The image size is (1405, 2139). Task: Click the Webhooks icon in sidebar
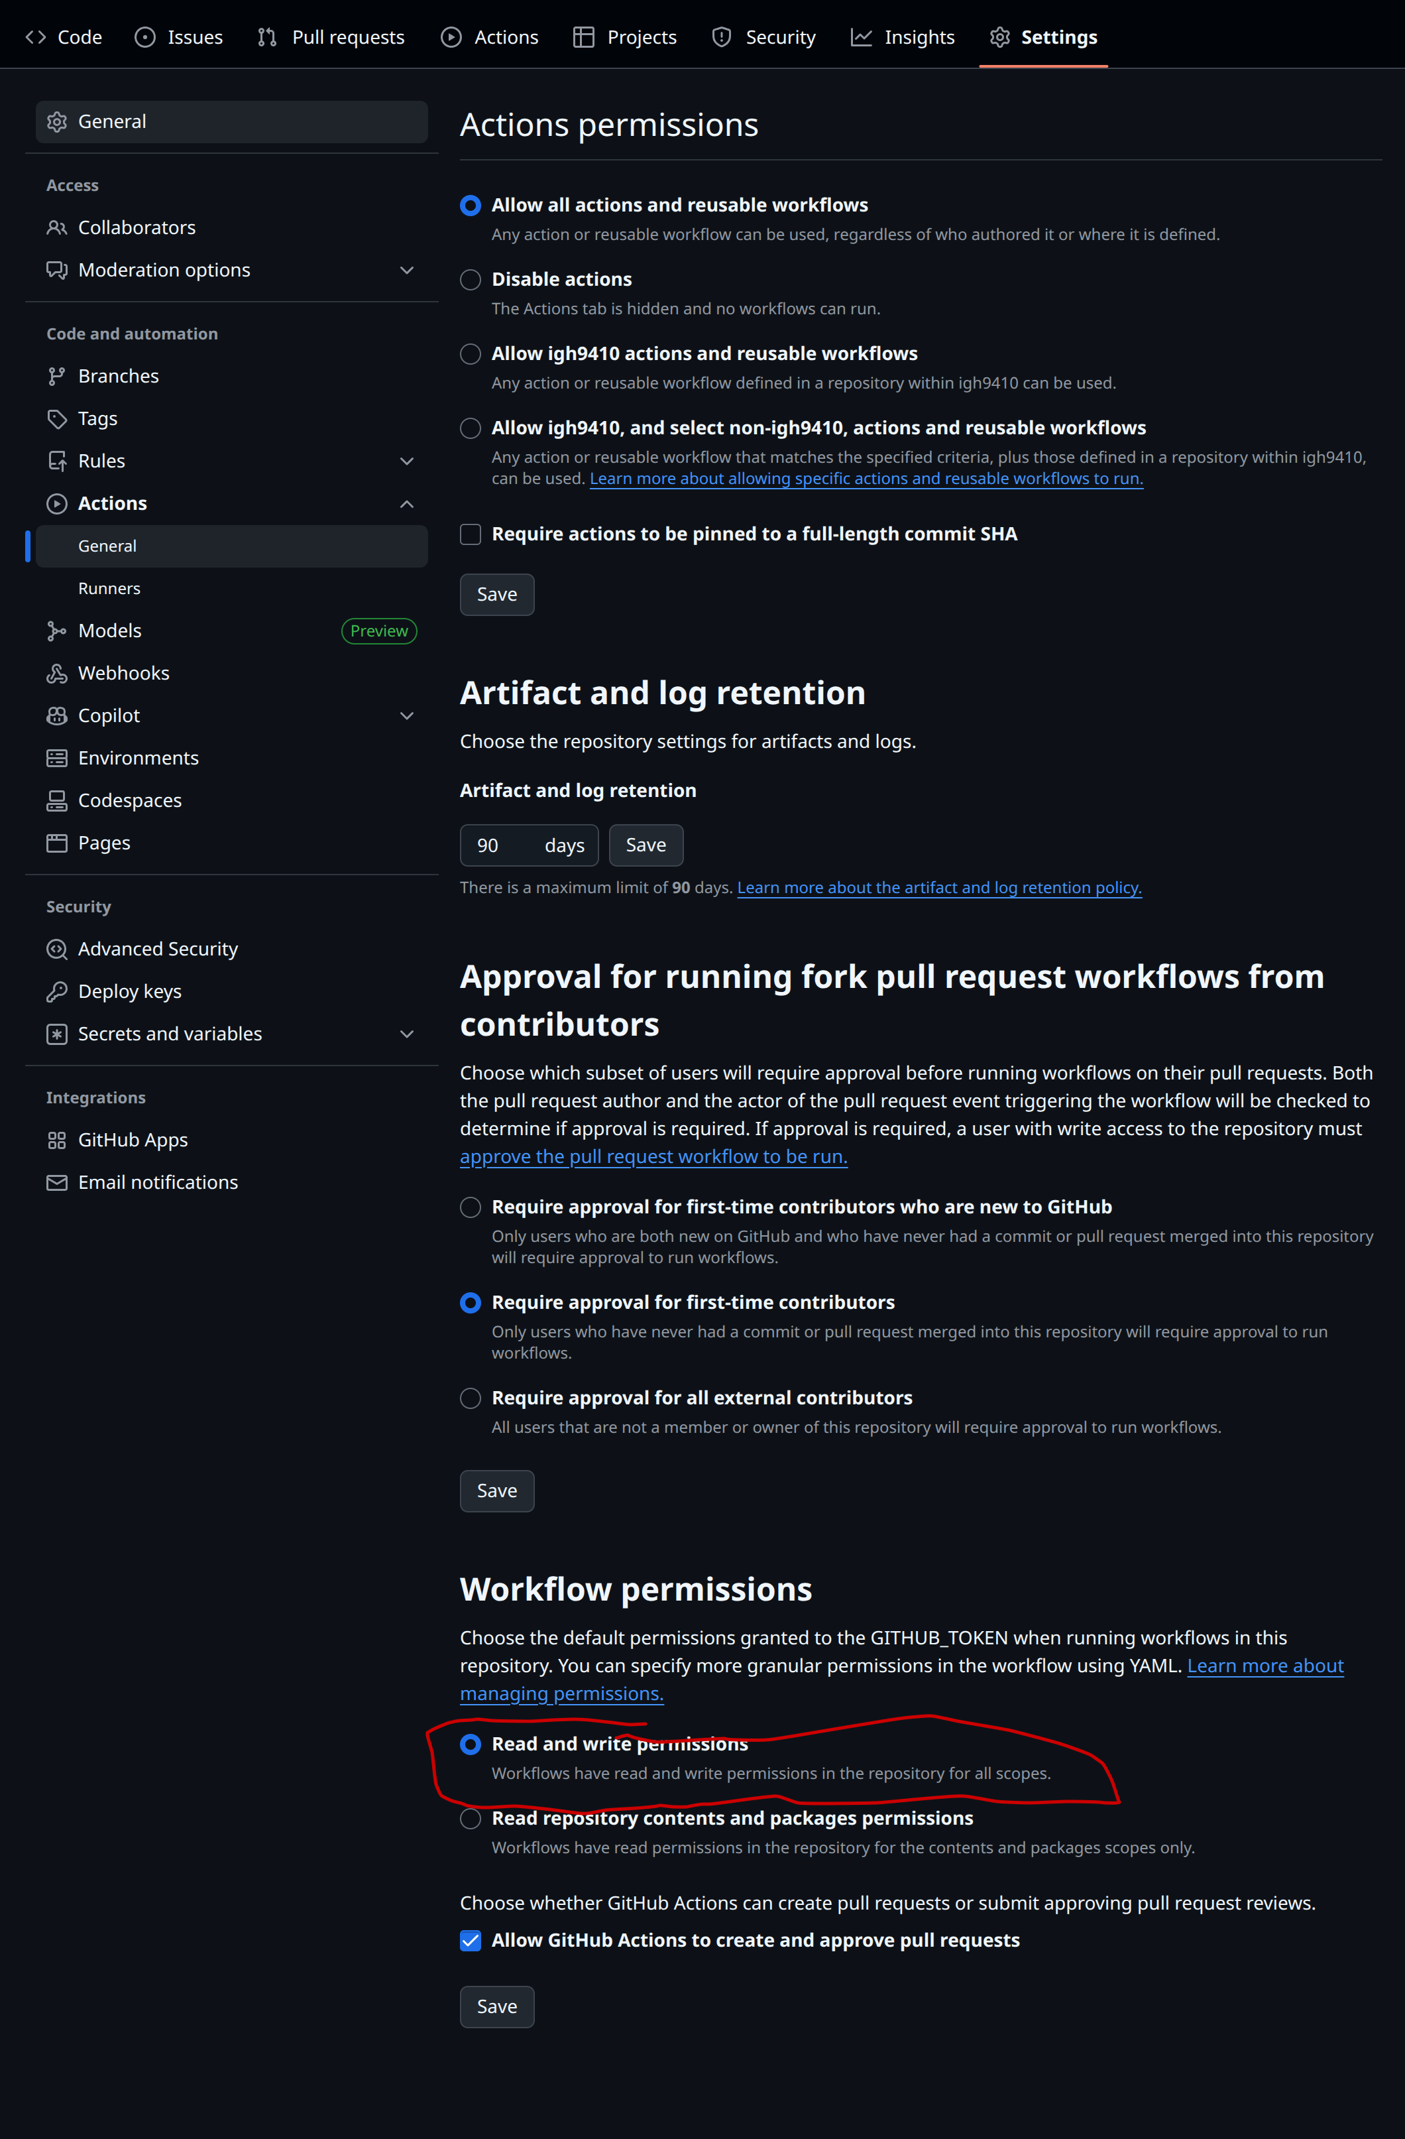click(x=56, y=673)
